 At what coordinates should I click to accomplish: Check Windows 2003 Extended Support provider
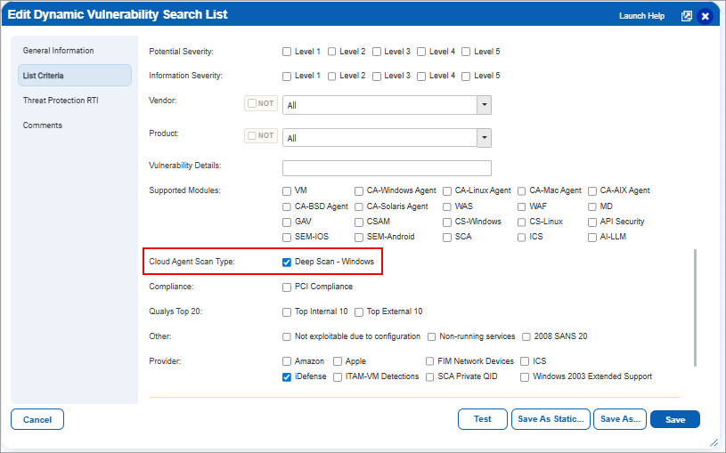pos(525,377)
